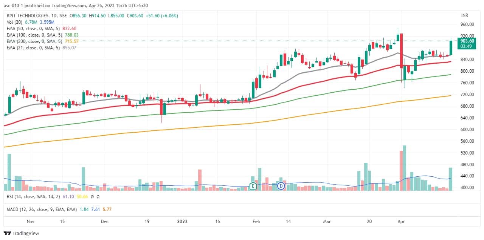This screenshot has height=240, width=484.
Task: Click the 960.00 price axis label
Action: 467,24
